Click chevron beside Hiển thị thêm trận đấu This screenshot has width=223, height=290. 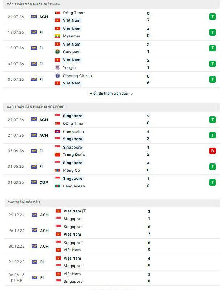click(x=131, y=94)
